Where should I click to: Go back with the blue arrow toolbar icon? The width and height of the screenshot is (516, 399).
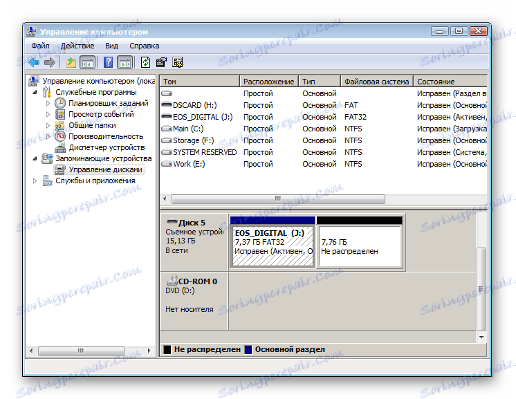tap(34, 62)
